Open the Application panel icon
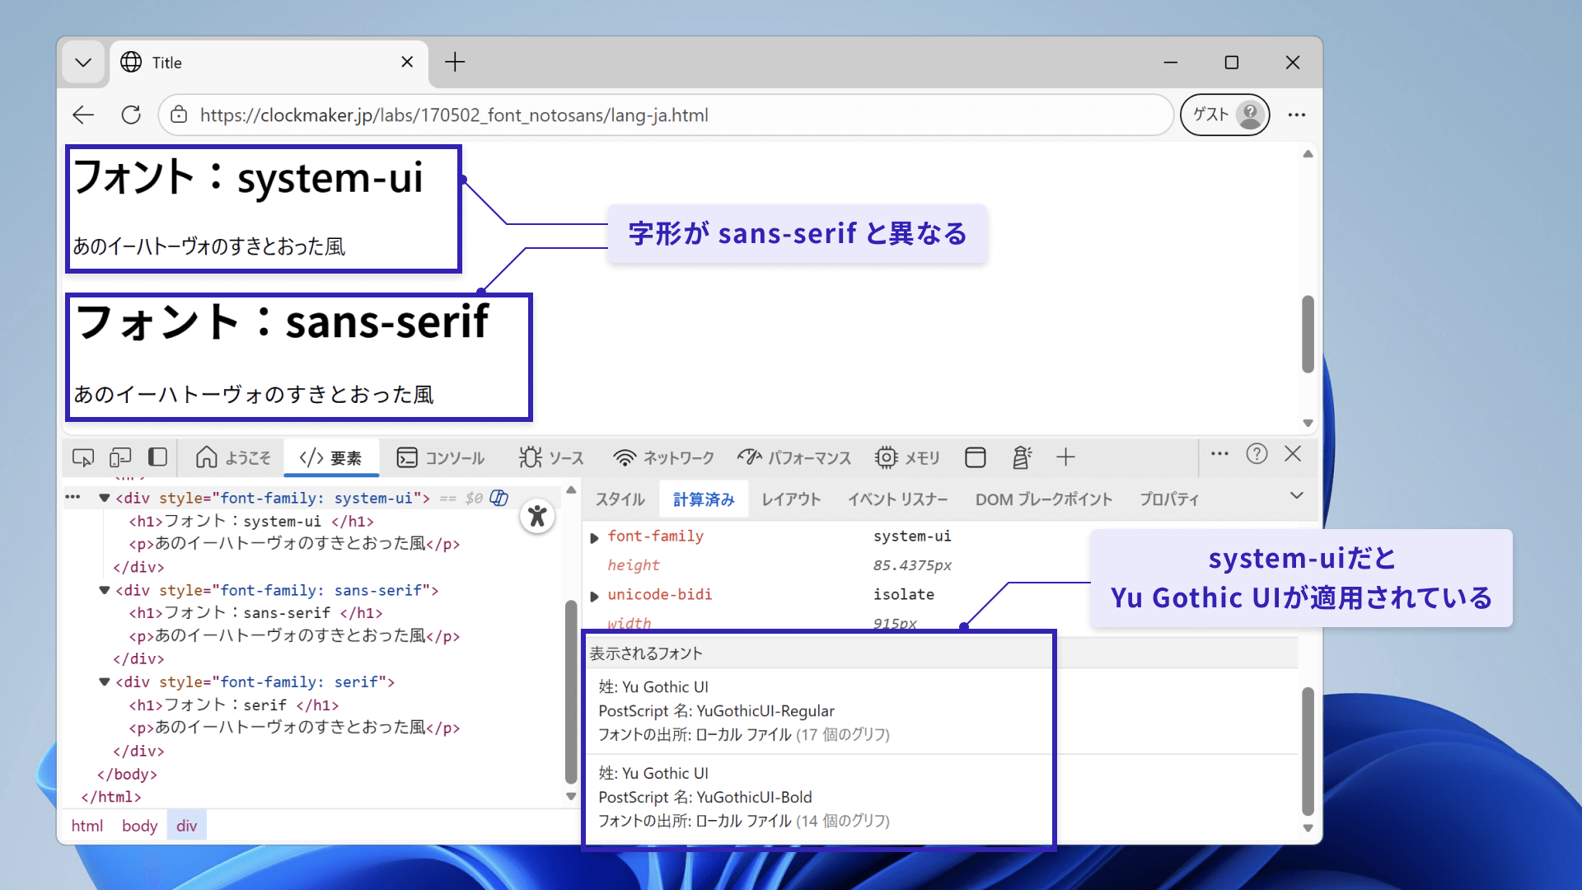 [976, 457]
